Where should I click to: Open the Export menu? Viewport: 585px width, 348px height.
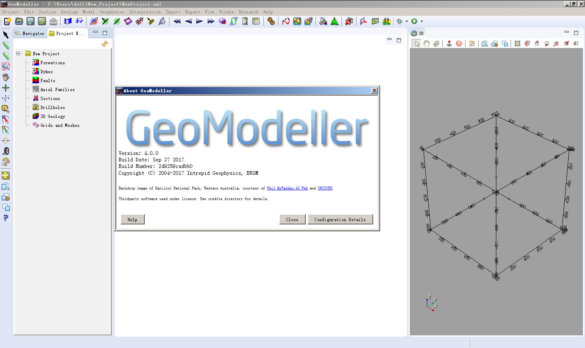192,12
